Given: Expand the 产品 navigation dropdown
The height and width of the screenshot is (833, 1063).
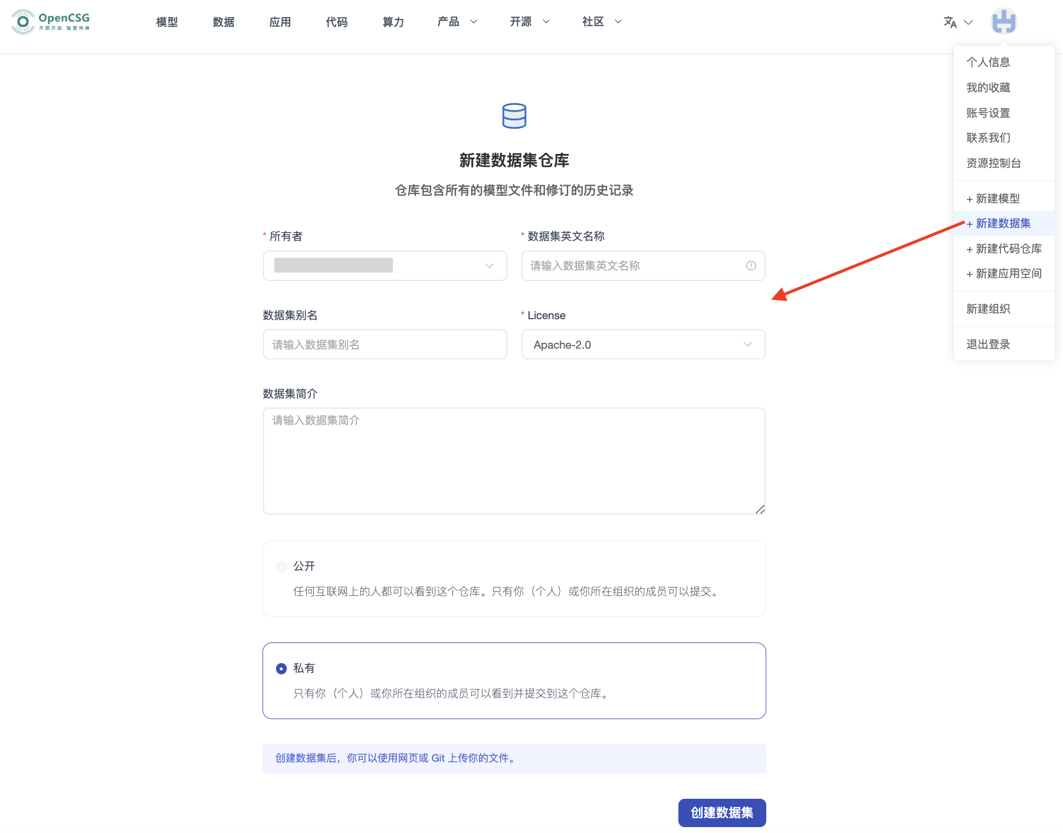Looking at the screenshot, I should pos(457,22).
